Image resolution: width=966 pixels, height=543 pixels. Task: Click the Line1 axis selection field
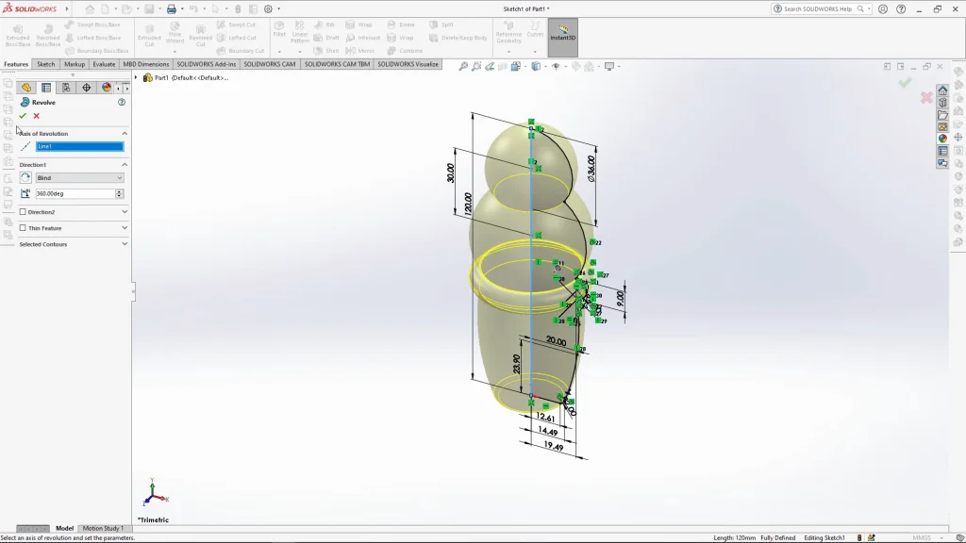79,146
